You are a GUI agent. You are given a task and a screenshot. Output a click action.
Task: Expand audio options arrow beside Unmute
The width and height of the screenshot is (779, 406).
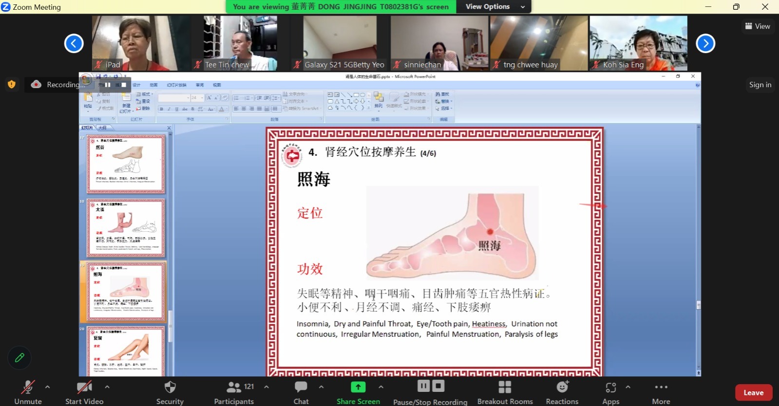[47, 387]
